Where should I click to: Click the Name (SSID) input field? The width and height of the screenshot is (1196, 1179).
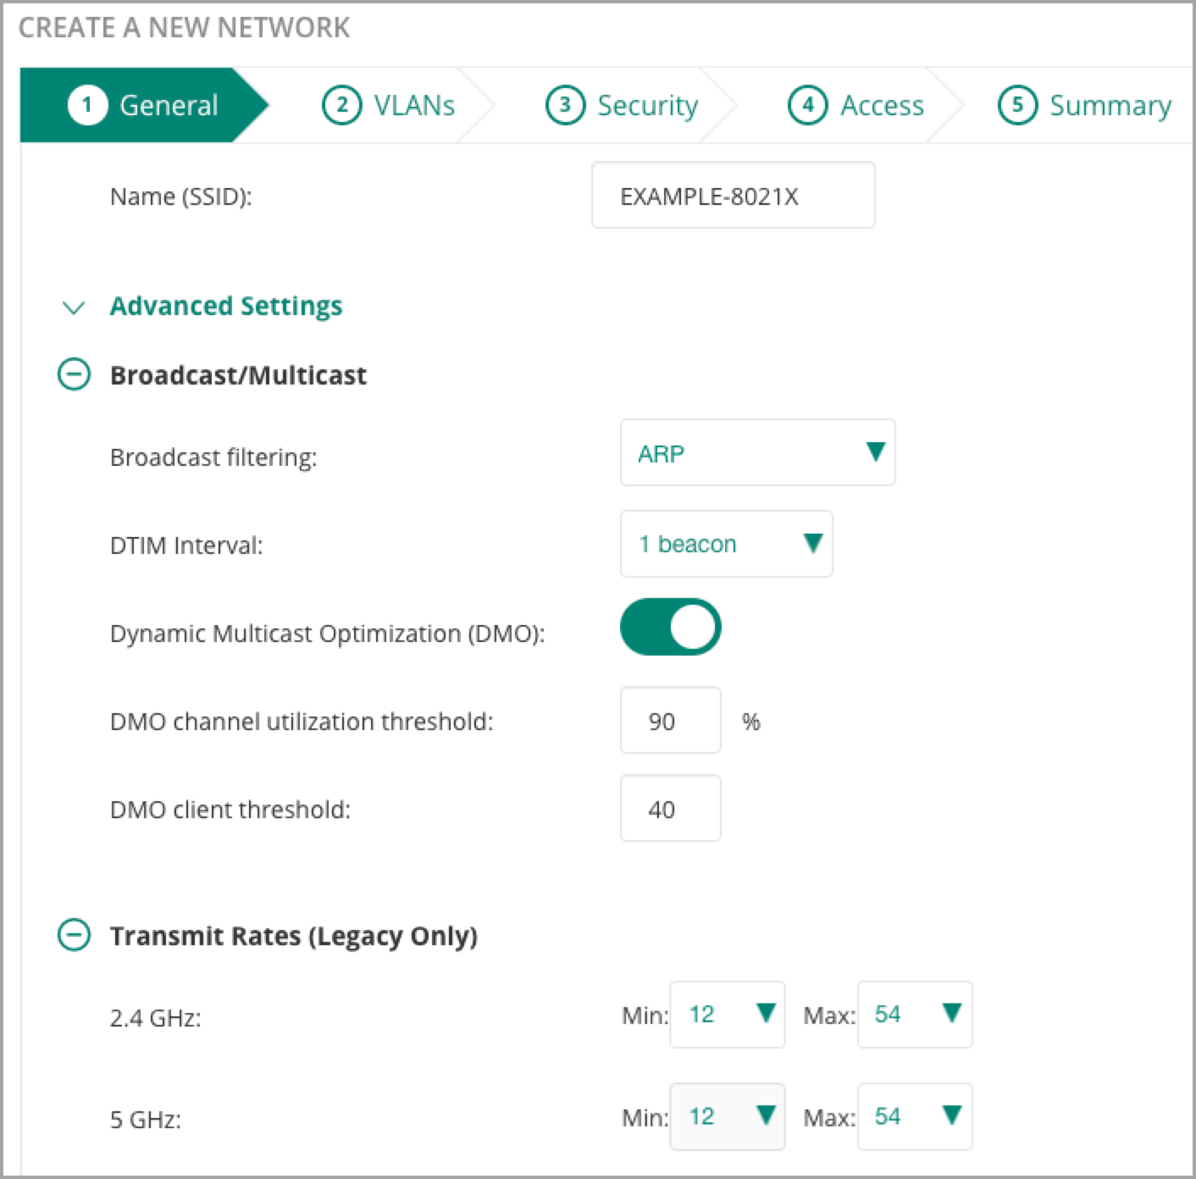click(733, 196)
